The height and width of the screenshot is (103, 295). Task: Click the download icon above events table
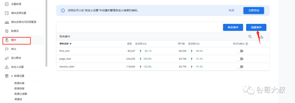coord(261,37)
